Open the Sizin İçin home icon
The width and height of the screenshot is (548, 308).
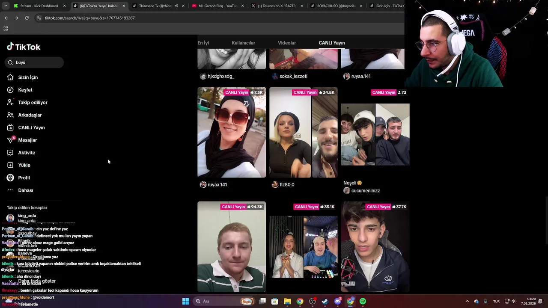point(10,77)
